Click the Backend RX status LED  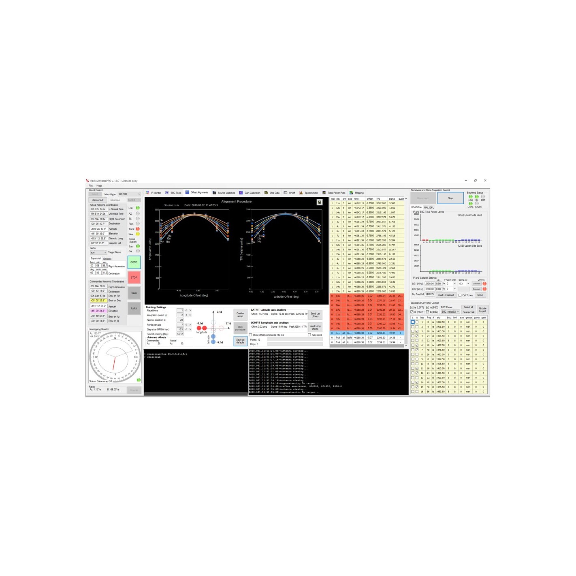coord(477,197)
